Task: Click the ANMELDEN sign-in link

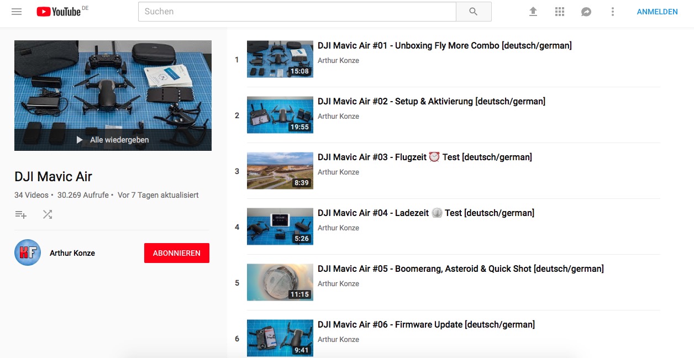Action: 657,12
